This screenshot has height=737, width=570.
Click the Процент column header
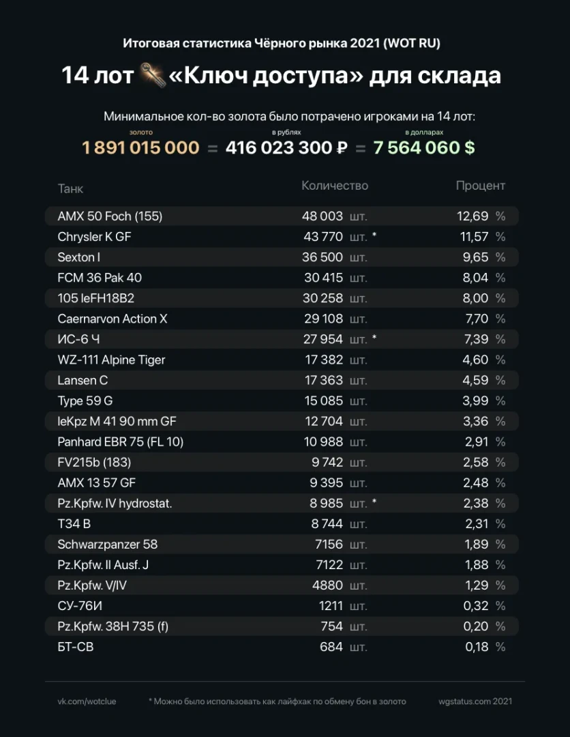(x=481, y=186)
